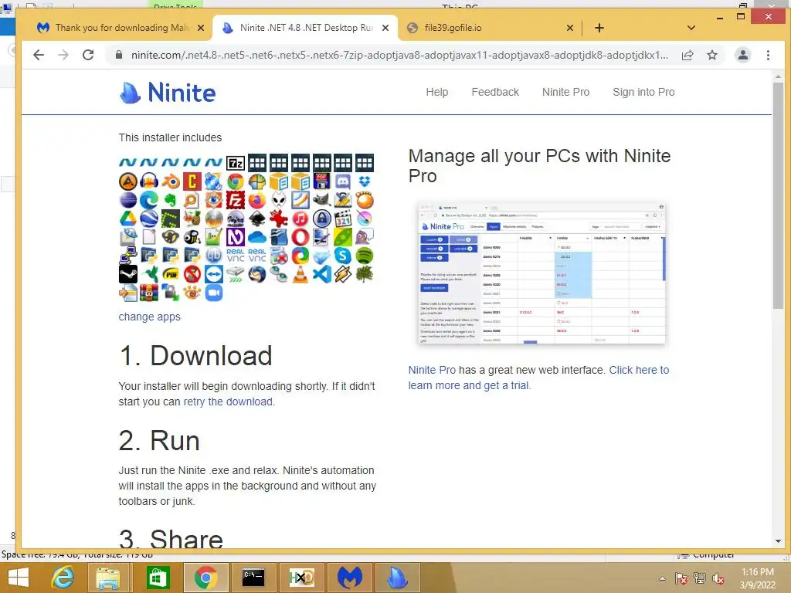Click the Google Earth icon

click(149, 219)
